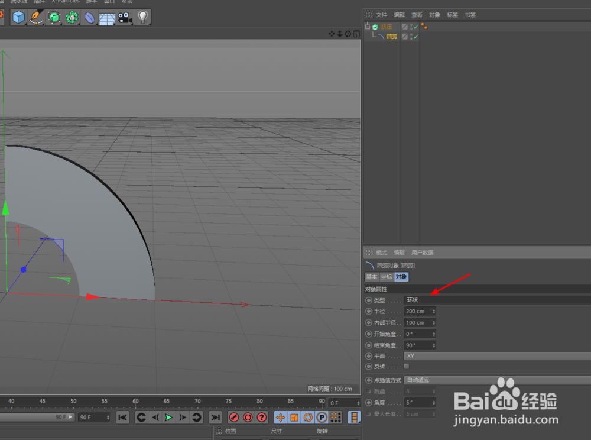
Task: Open the Pen spline tool
Action: [x=36, y=17]
